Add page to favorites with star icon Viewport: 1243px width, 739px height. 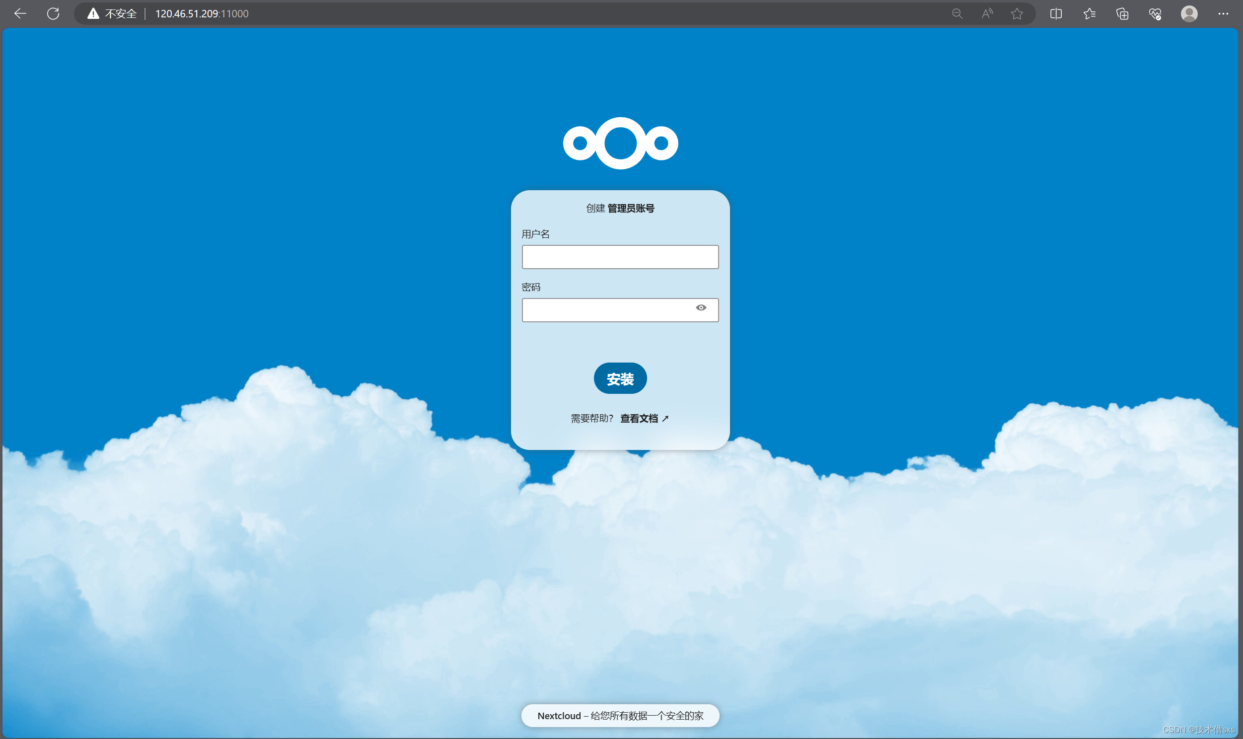pos(1017,13)
